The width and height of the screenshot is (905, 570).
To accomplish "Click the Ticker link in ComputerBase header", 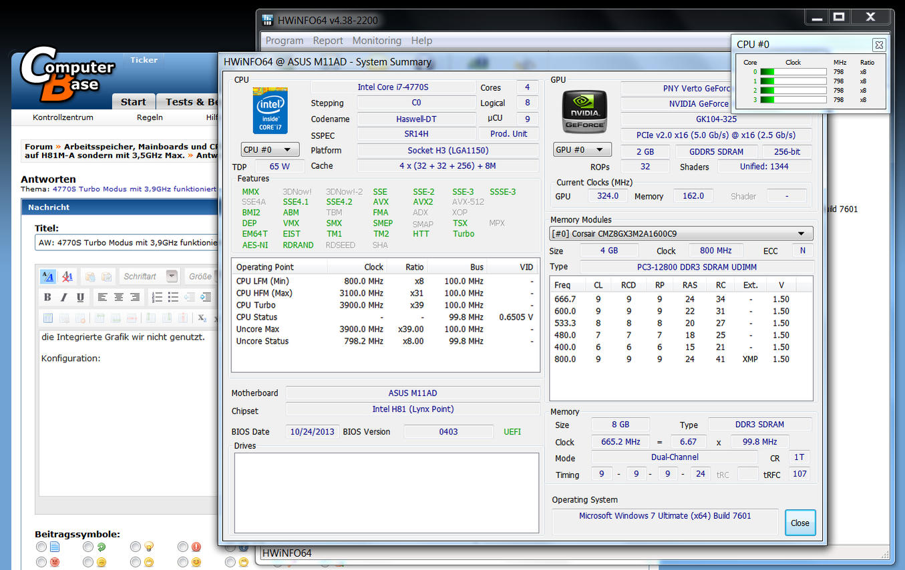I will click(144, 60).
